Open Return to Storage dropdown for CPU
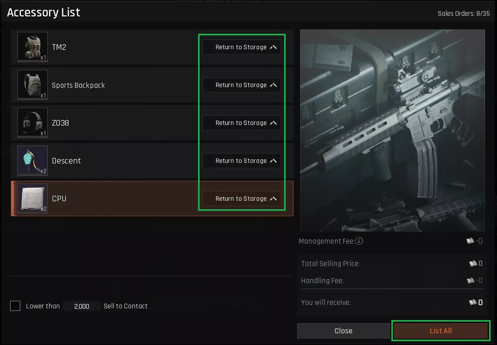Image resolution: width=497 pixels, height=345 pixels. pos(242,199)
